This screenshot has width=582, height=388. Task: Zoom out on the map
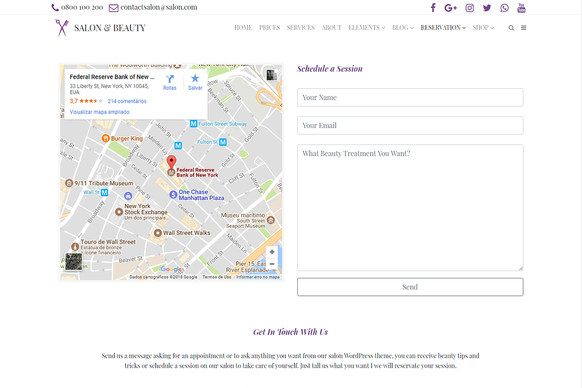tap(272, 264)
